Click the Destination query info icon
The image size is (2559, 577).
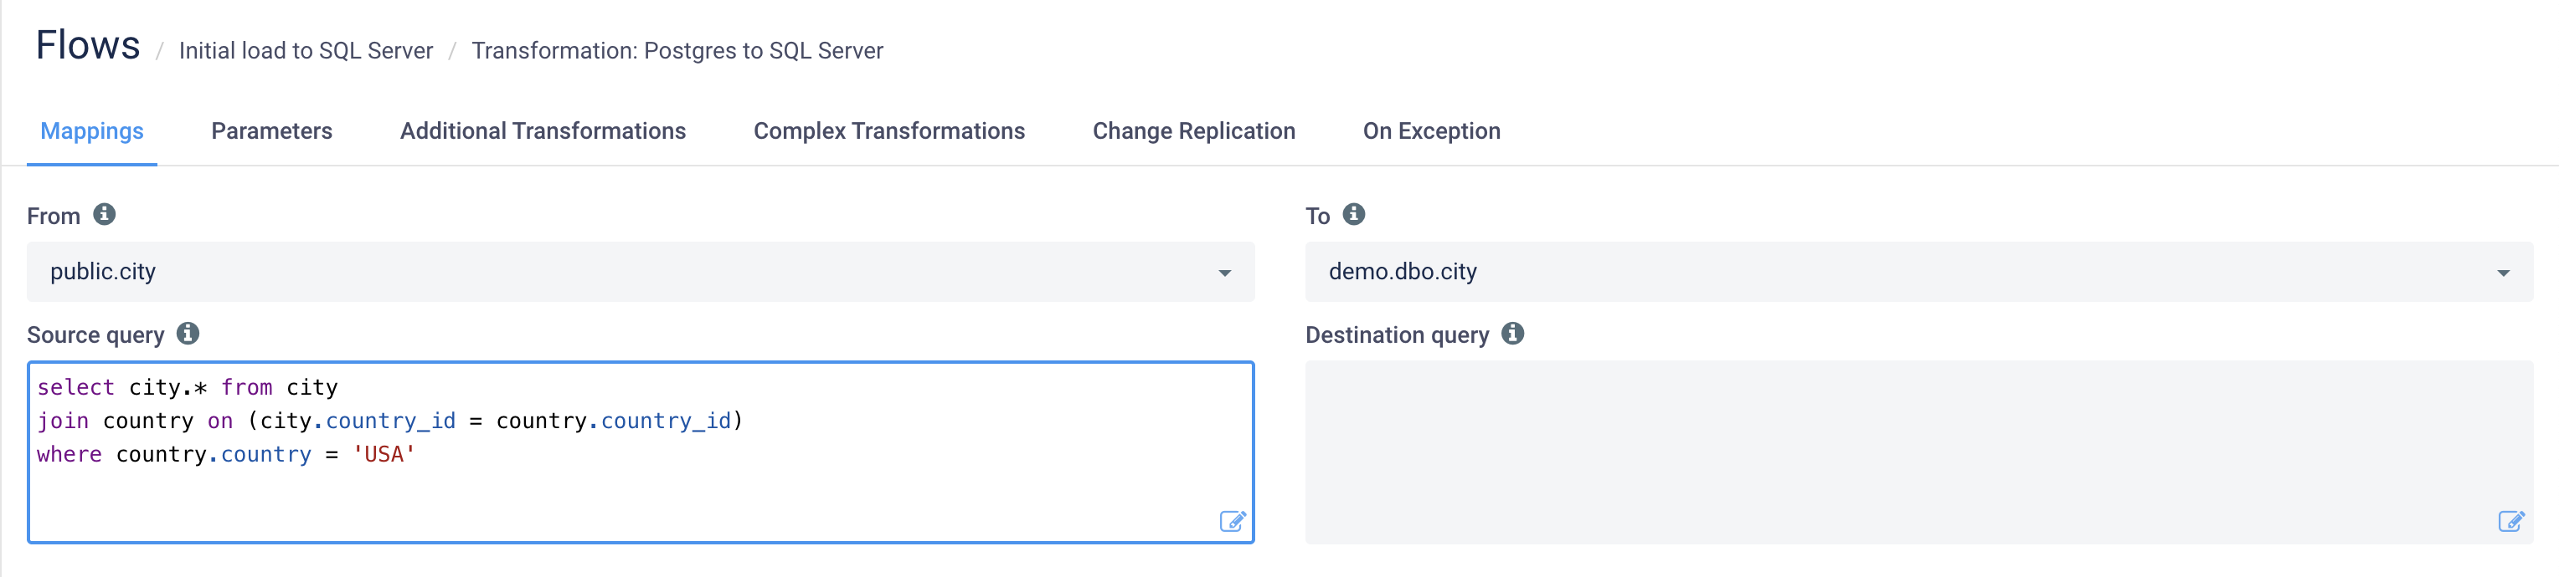click(1513, 333)
